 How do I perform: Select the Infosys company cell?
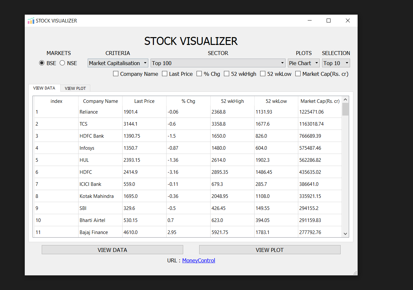pyautogui.click(x=100, y=148)
